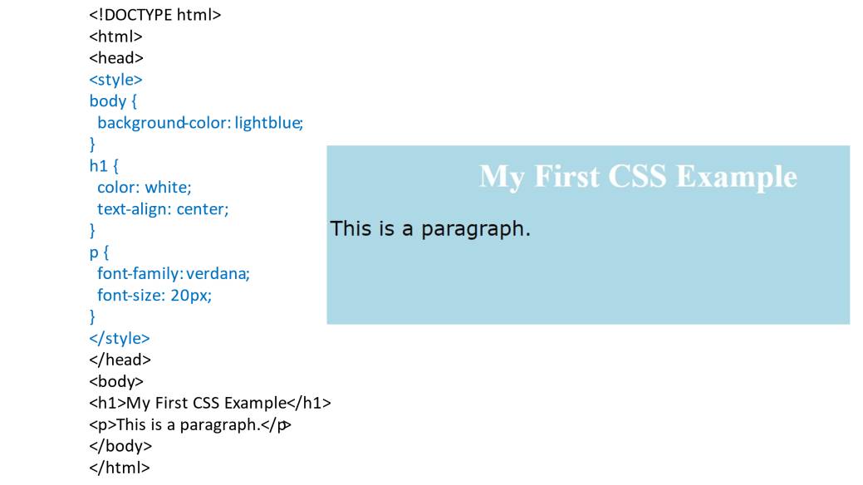This screenshot has width=863, height=485.
Task: Click the rendered 'This is a paragraph.' text
Action: coord(430,228)
